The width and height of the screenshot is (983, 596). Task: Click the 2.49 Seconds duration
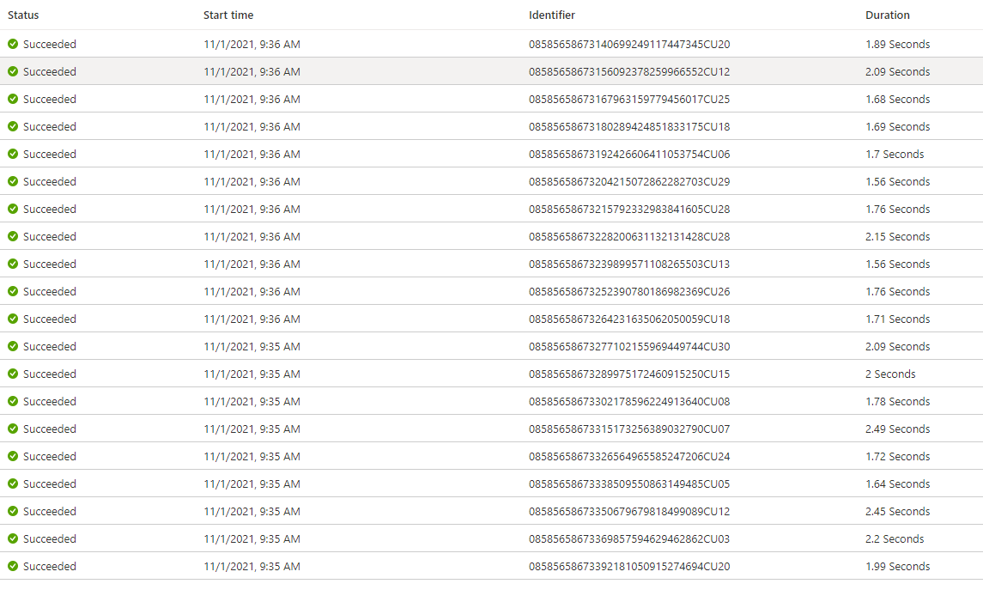click(x=898, y=429)
